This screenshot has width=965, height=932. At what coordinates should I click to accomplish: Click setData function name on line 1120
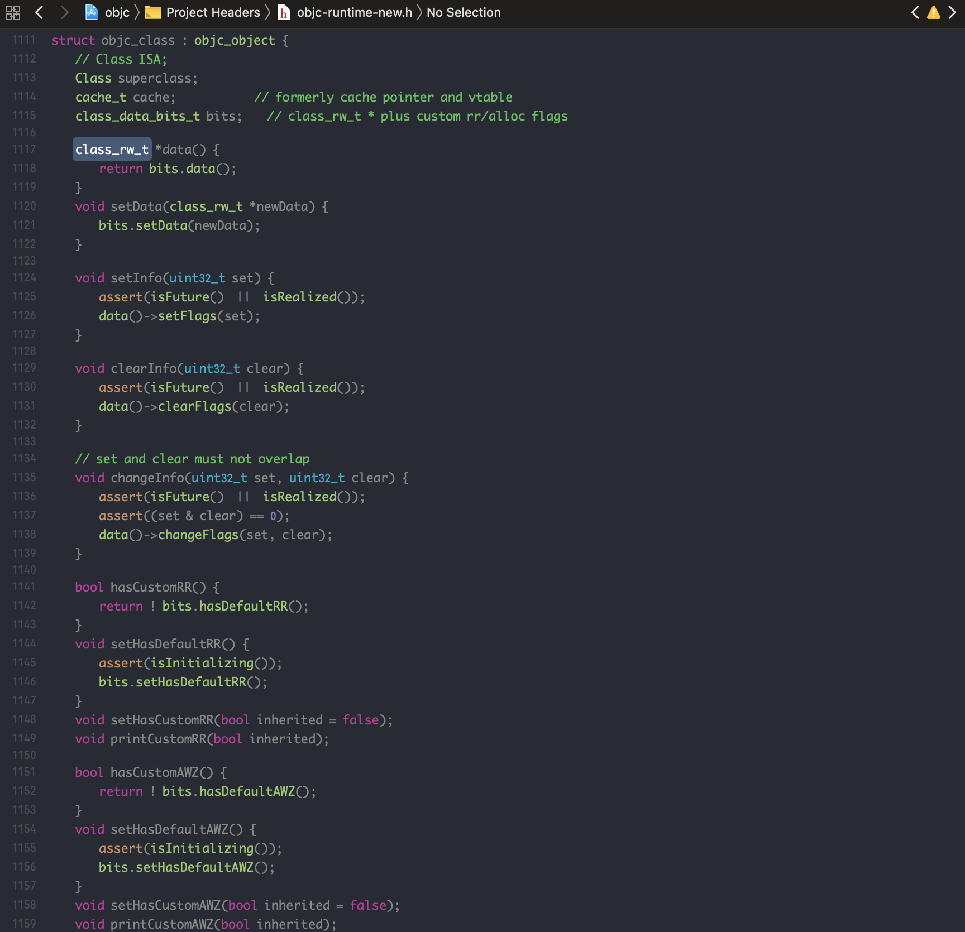point(136,206)
